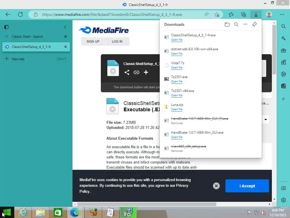Click the SIGN UP button

tap(93, 41)
